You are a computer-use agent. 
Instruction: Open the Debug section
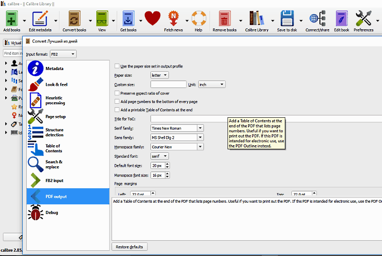pos(68,212)
